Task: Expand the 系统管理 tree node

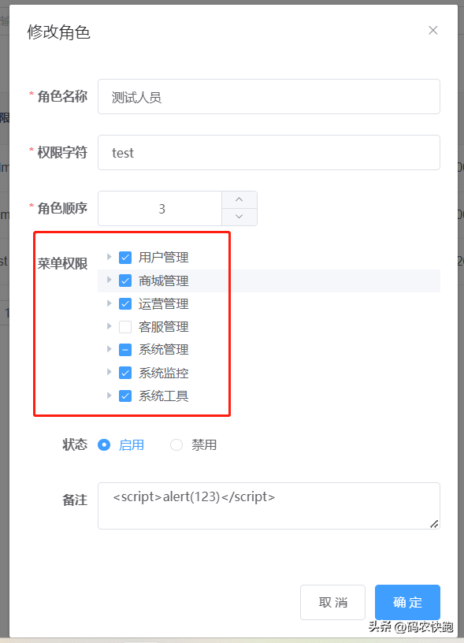Action: [109, 349]
